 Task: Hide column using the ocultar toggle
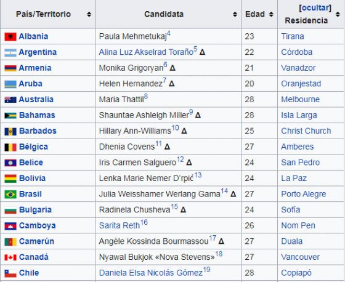click(315, 8)
